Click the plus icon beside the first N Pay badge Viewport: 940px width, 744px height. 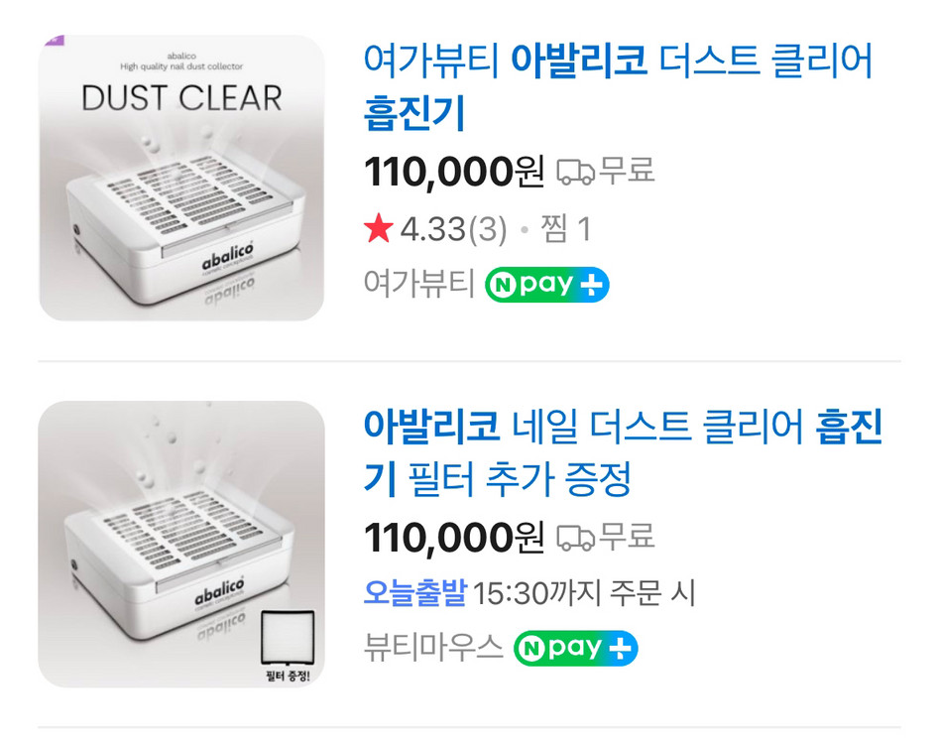(x=590, y=285)
